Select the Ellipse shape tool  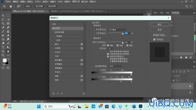(x=3, y=51)
